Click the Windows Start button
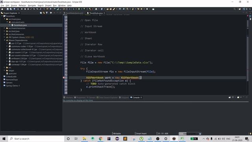 point(4,138)
